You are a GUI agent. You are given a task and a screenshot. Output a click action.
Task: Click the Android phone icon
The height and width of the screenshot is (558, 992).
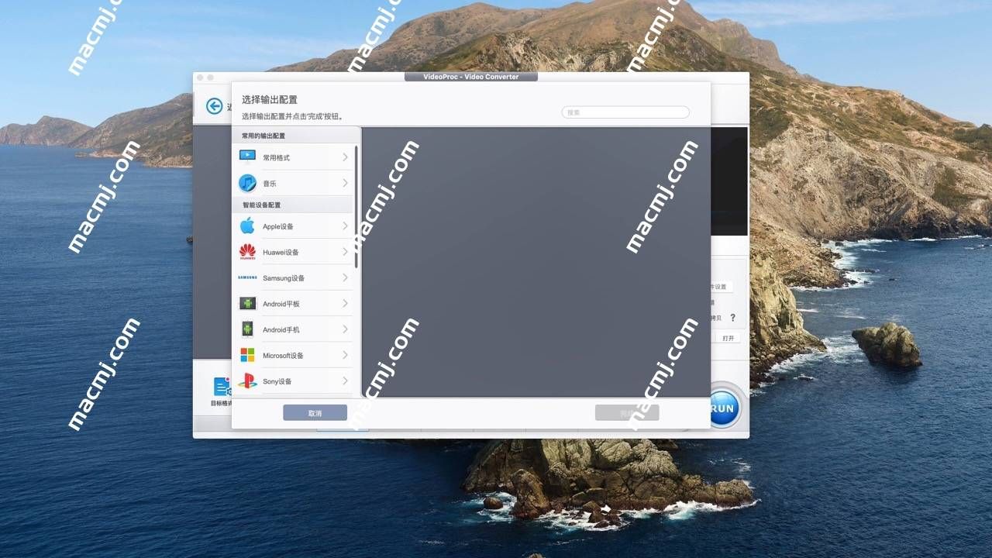point(247,329)
